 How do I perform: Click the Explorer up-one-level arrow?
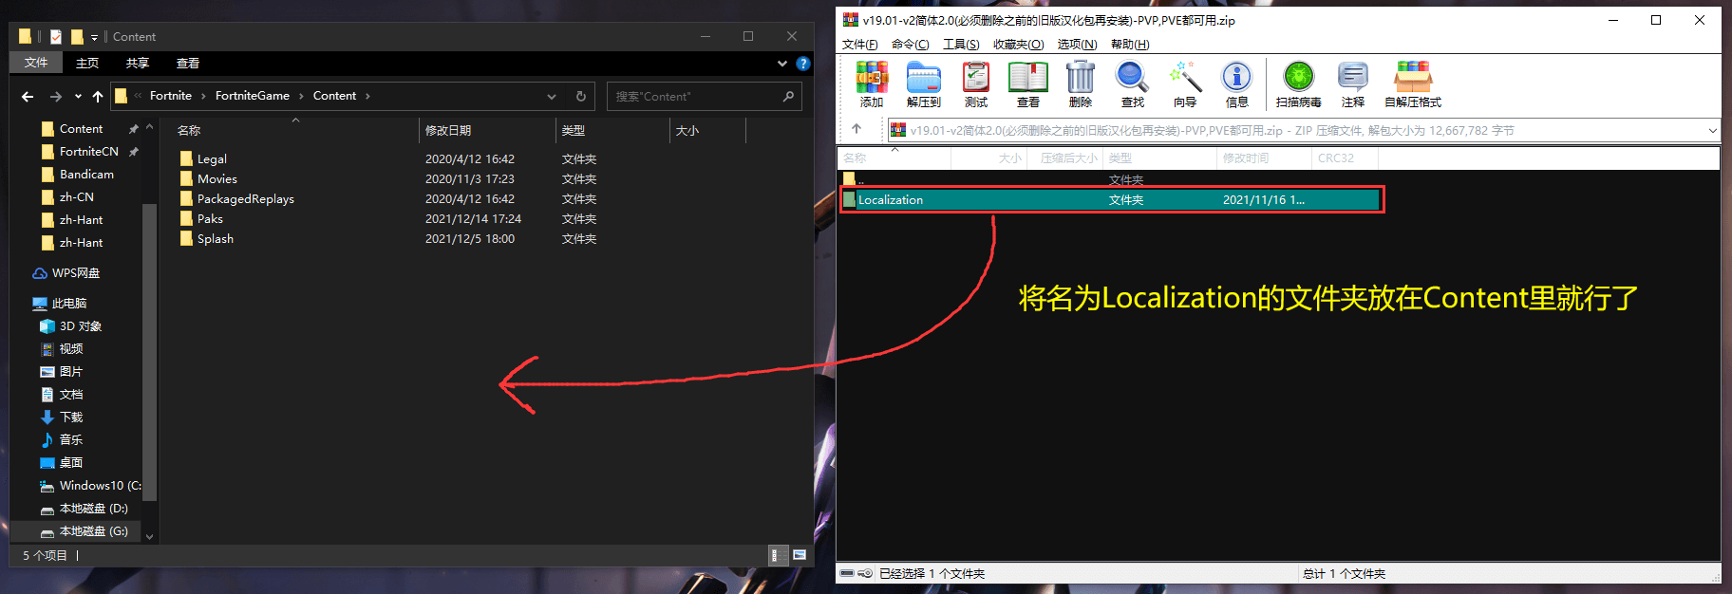pyautogui.click(x=98, y=96)
